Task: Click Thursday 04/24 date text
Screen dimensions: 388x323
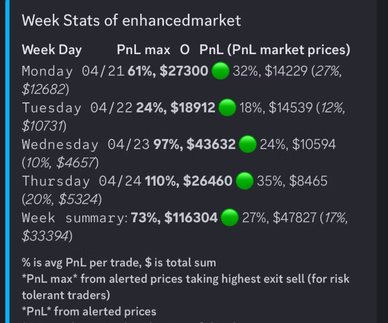Action: (x=82, y=181)
